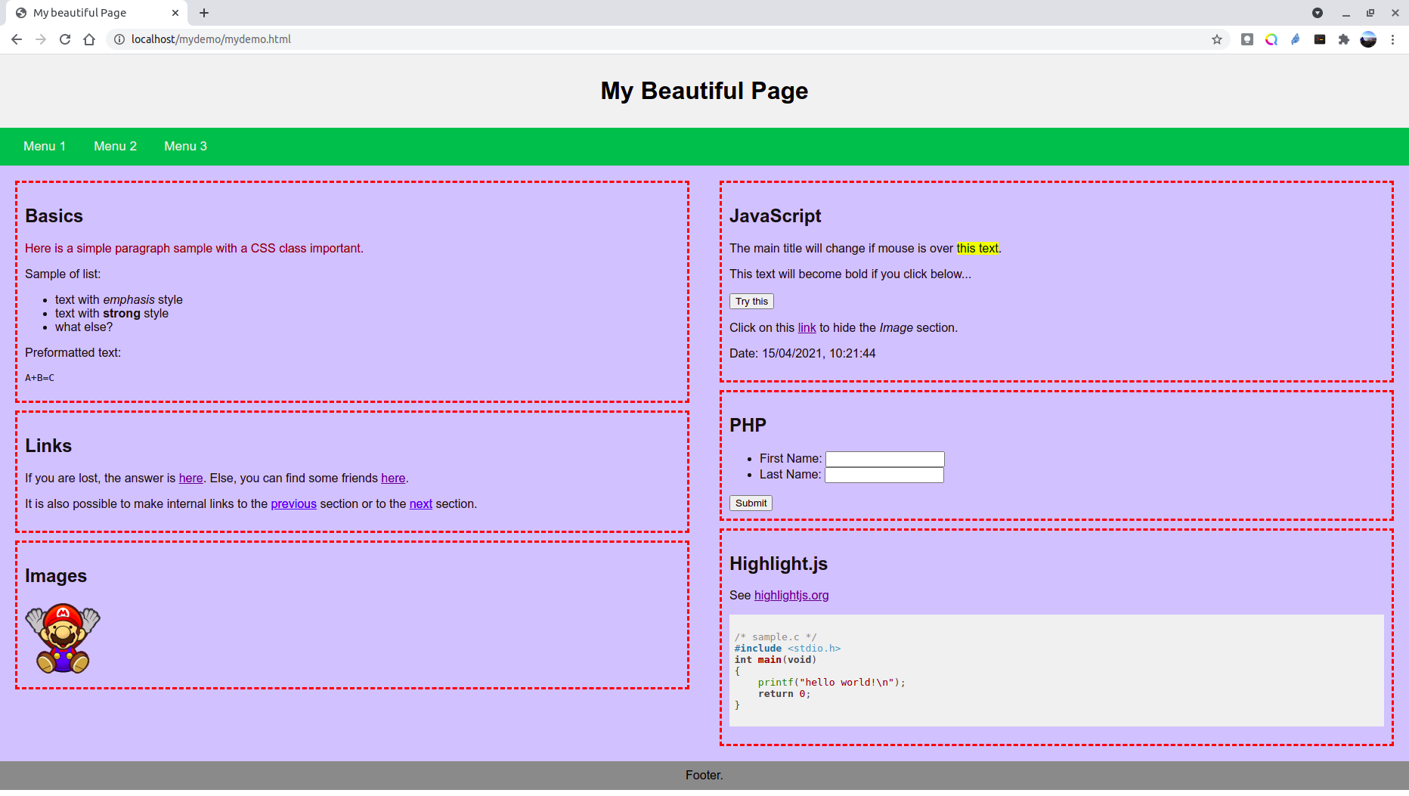The image size is (1409, 796).
Task: Focus the First Name input field
Action: pos(884,459)
